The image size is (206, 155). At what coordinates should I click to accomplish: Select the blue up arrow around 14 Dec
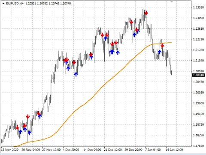click(x=91, y=57)
